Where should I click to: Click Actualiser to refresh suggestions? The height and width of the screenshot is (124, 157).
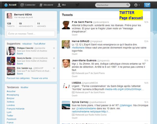click(27, 44)
